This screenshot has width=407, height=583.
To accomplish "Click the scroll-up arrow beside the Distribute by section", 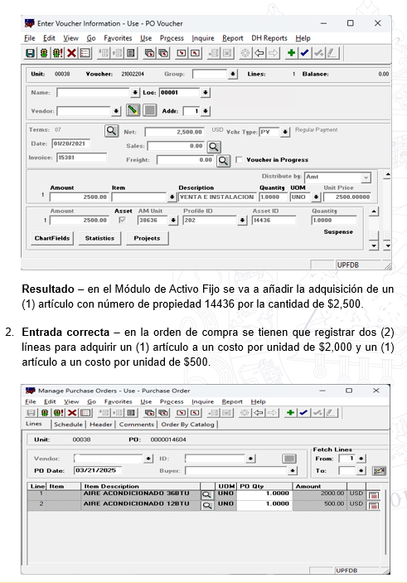I will [387, 175].
